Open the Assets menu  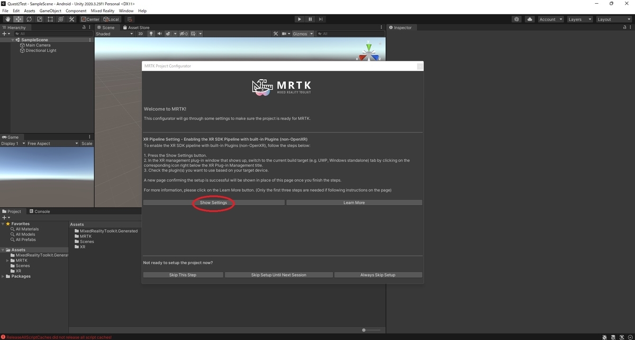30,11
